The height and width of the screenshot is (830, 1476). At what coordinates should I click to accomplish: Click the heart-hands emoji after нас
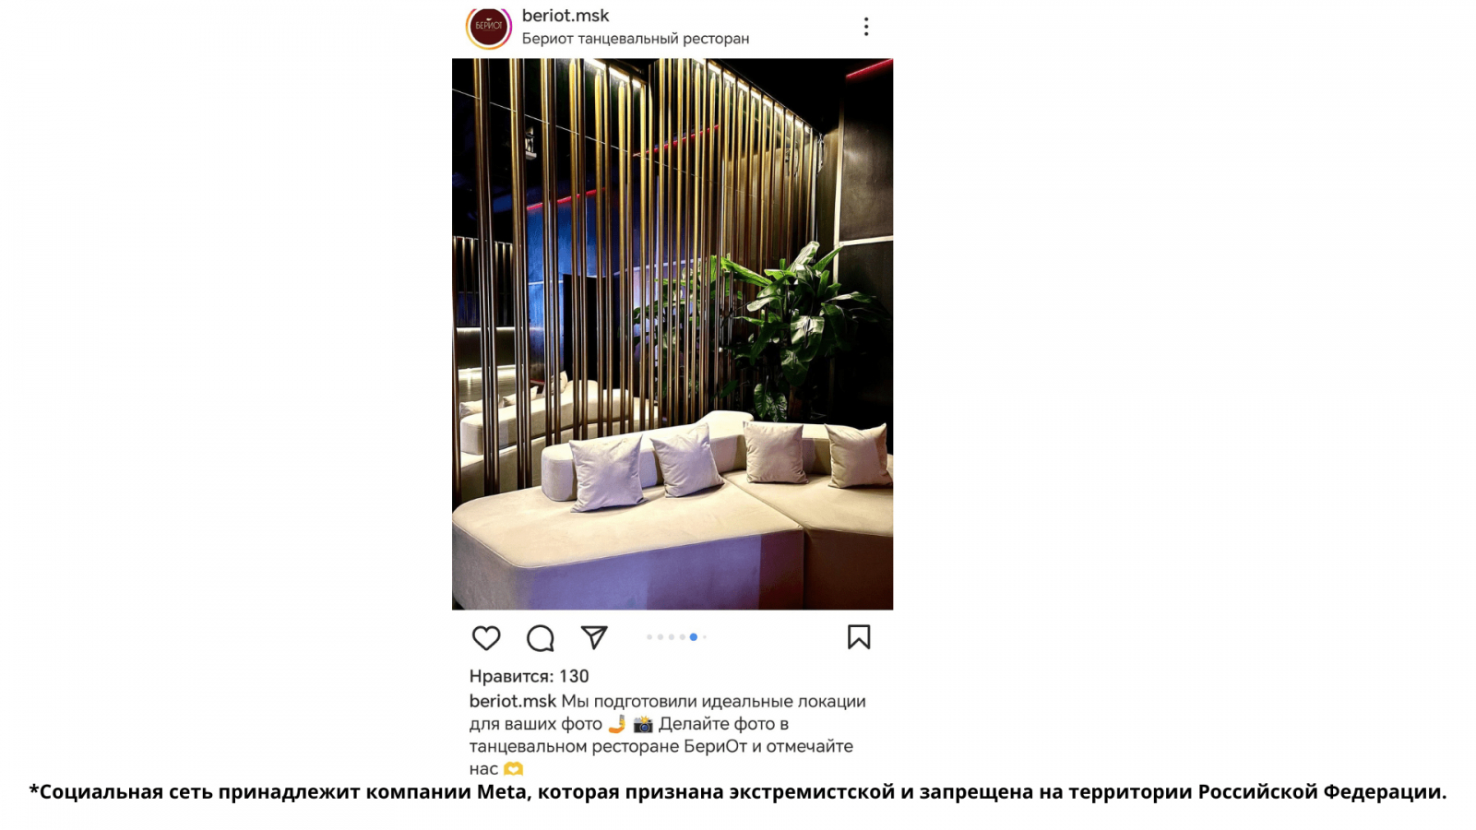(x=514, y=768)
